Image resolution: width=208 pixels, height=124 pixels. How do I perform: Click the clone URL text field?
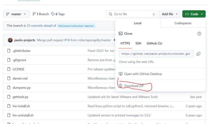coord(156,54)
